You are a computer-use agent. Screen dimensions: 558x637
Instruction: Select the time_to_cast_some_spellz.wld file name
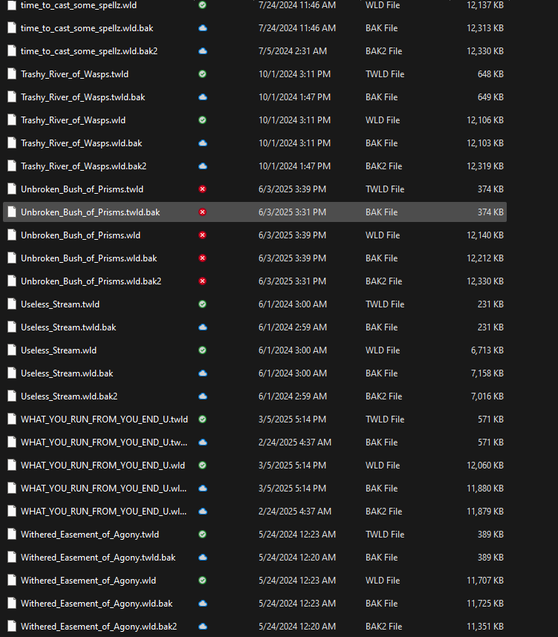pos(79,5)
